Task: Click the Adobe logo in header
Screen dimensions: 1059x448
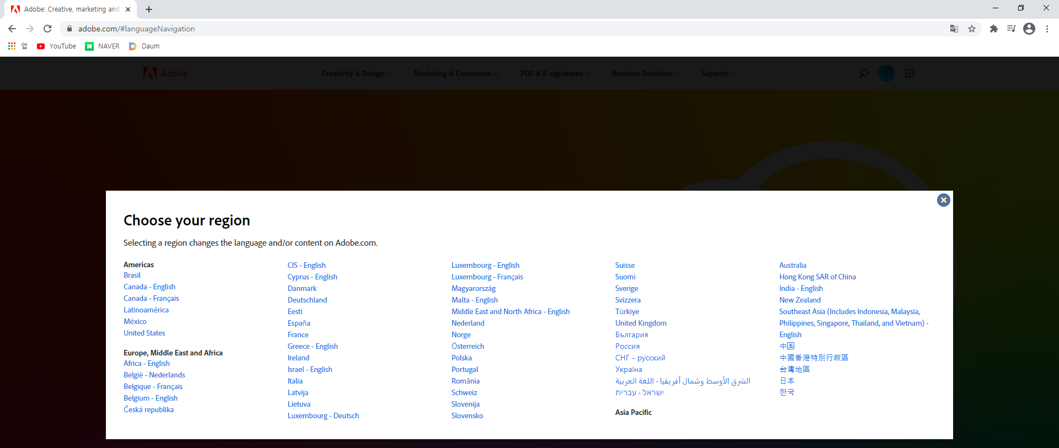Action: pos(165,73)
